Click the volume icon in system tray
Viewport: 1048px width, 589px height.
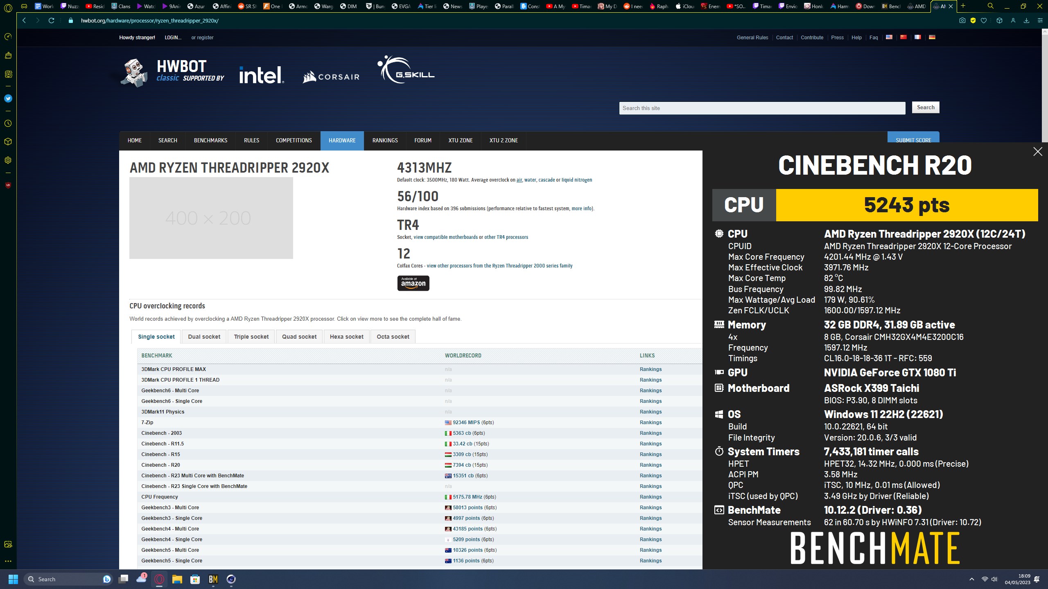994,579
